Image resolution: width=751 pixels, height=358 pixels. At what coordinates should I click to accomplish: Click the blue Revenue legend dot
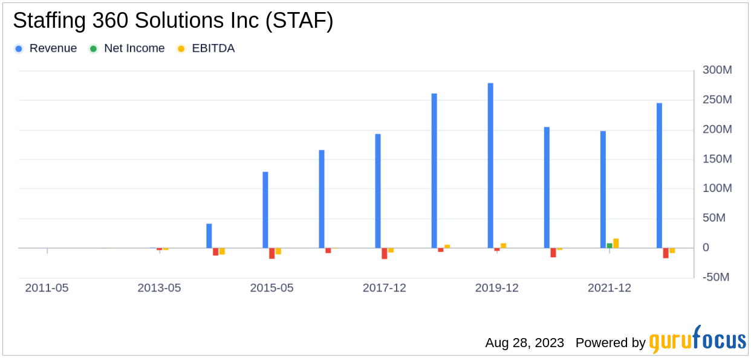[19, 48]
